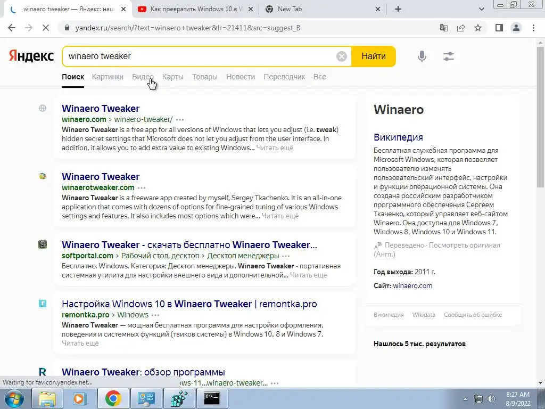
Task: Click Посмотреть оригинал translation link
Action: 464,245
